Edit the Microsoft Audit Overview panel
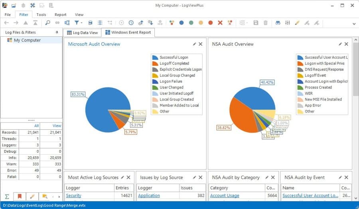Viewport: 359px width, 209px height. pyautogui.click(x=194, y=44)
